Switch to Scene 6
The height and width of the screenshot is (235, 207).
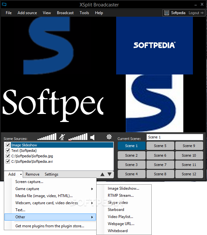click(x=160, y=155)
